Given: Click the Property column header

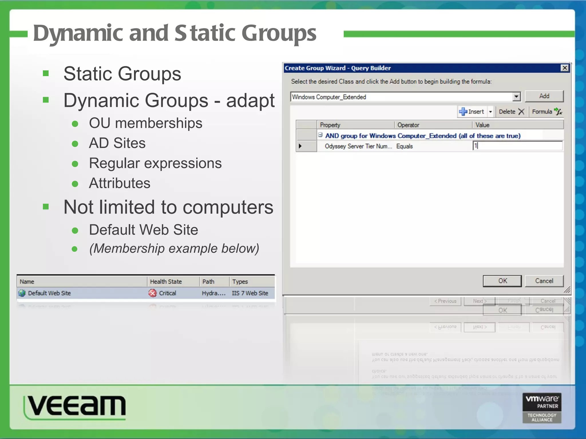Looking at the screenshot, I should (x=356, y=125).
